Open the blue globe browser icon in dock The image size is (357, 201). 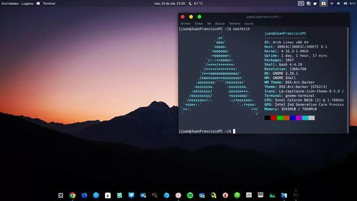pos(84,195)
